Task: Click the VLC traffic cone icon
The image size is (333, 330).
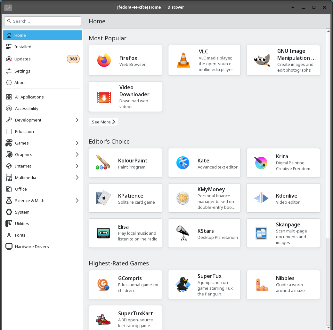Action: click(183, 60)
